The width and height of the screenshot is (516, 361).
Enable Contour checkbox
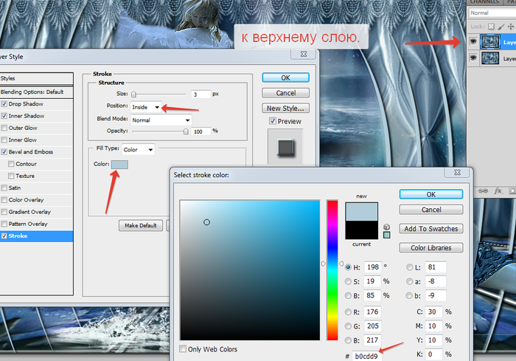[11, 164]
